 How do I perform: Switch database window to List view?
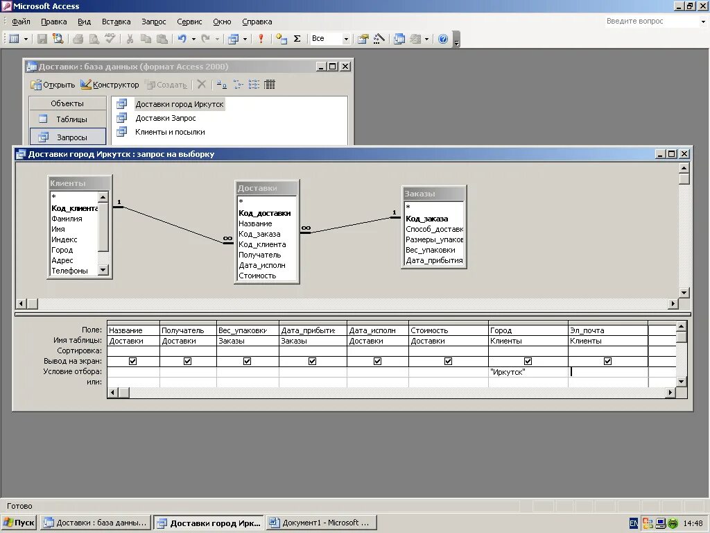pyautogui.click(x=254, y=85)
